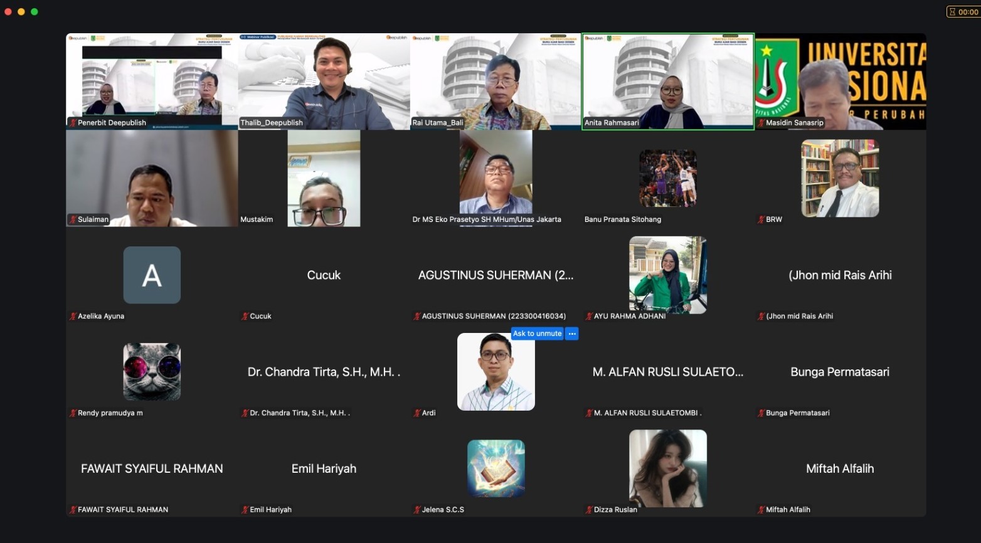
Task: Click muted mic icon beside Sulaiman
Action: [x=73, y=219]
